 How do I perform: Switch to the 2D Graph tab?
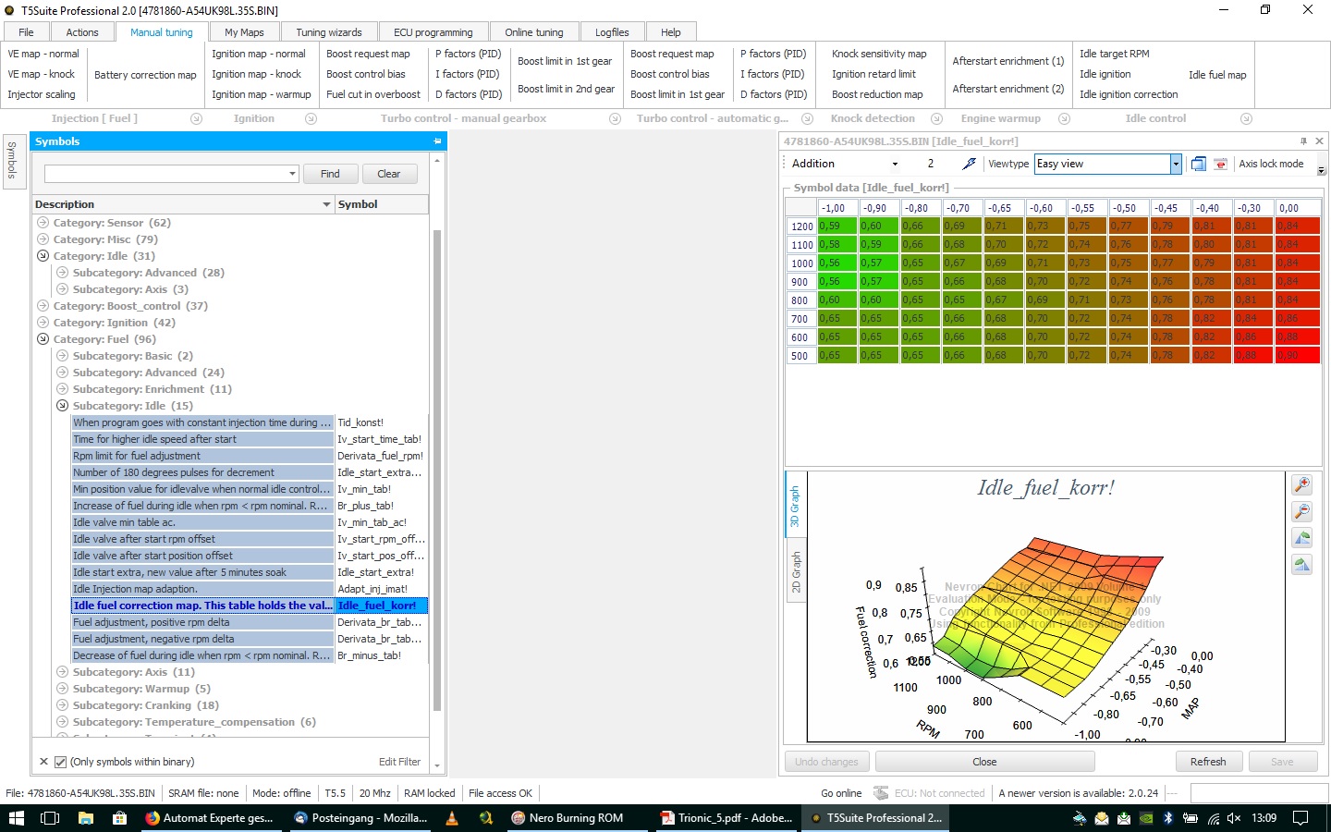tap(796, 572)
